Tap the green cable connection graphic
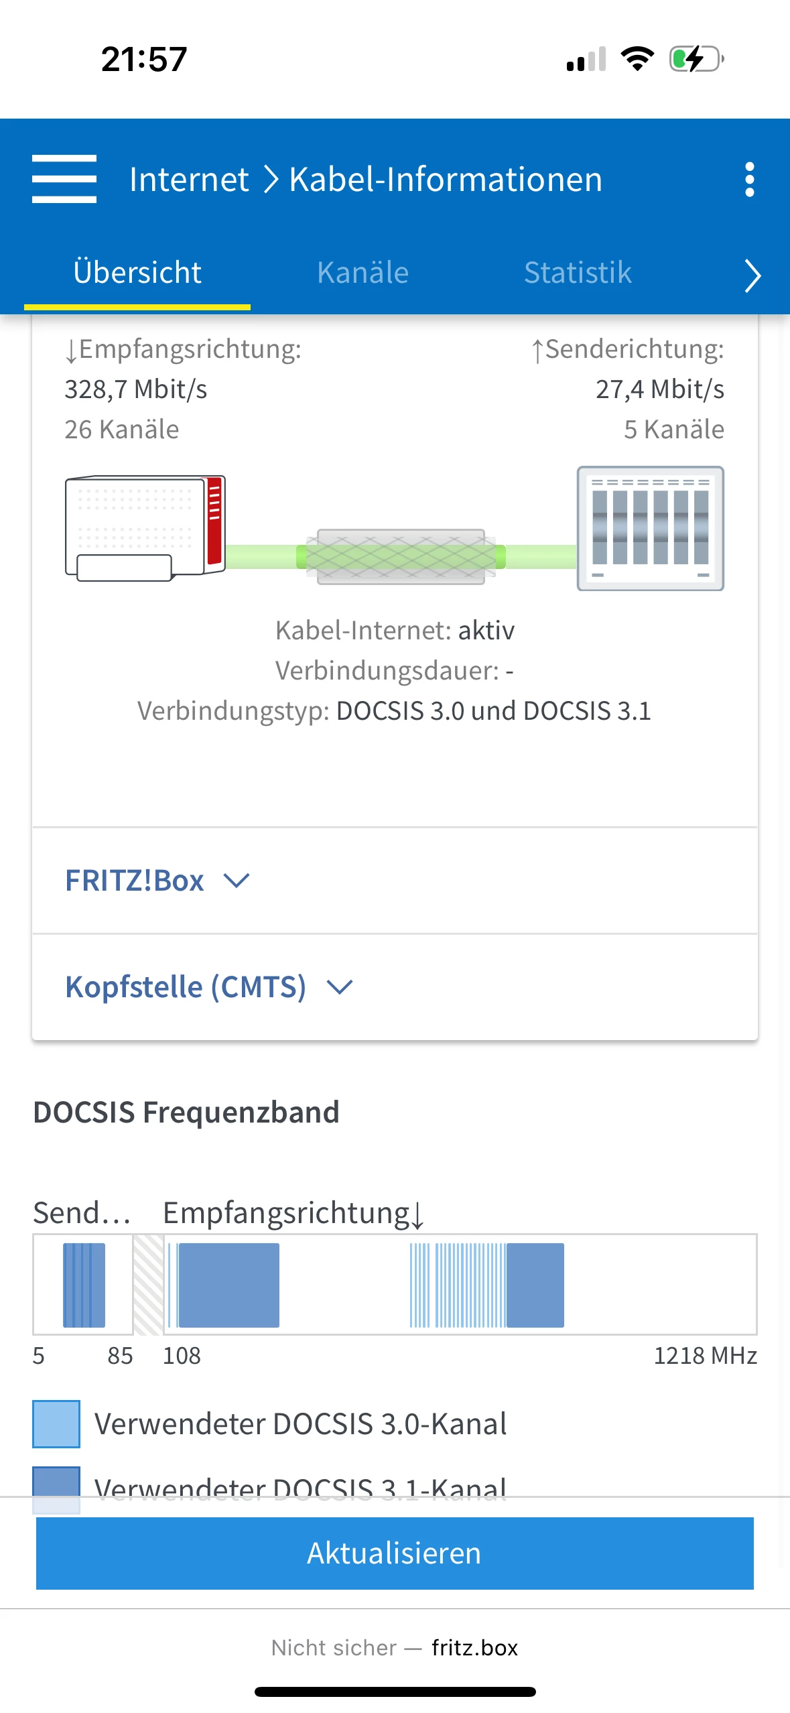 [401, 556]
